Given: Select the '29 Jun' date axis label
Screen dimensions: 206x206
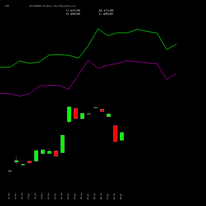Looking at the screenshot, I should pos(75,196).
